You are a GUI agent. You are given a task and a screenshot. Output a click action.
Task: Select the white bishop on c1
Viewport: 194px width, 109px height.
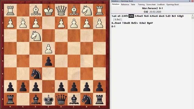coord(74,10)
